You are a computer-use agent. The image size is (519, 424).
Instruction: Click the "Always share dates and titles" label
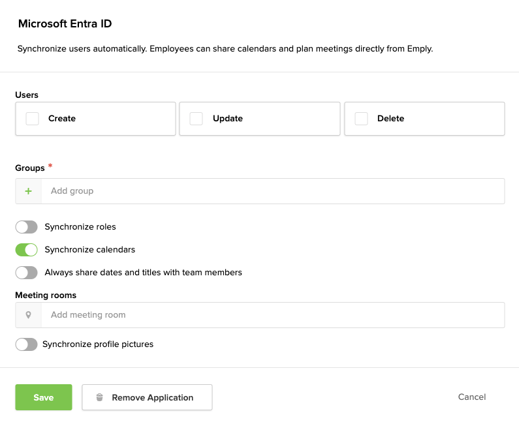pos(143,273)
